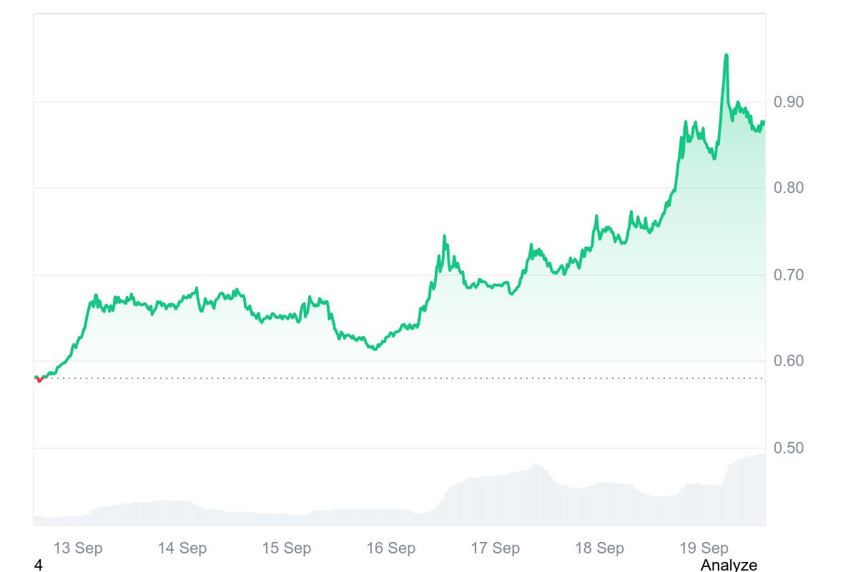Select the 18 Sep date label
This screenshot has width=858, height=572.
(x=600, y=548)
